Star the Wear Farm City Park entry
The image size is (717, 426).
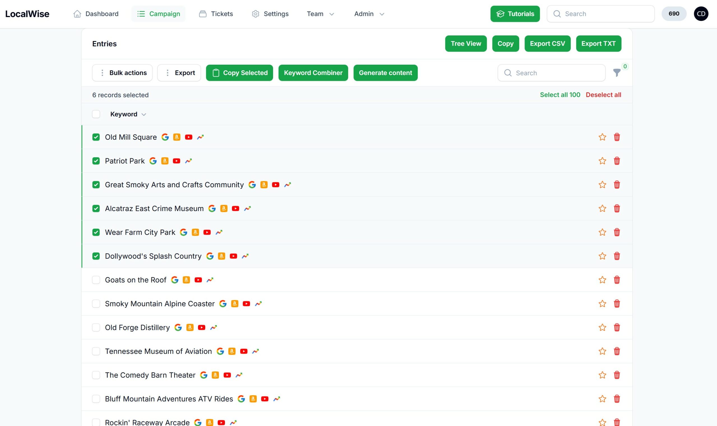[x=602, y=232]
